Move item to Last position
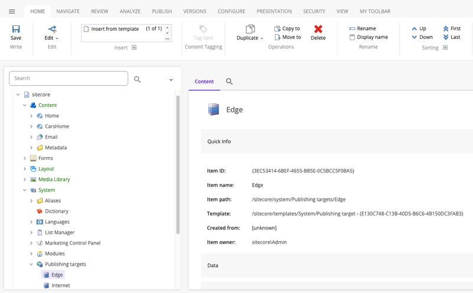 click(x=452, y=37)
